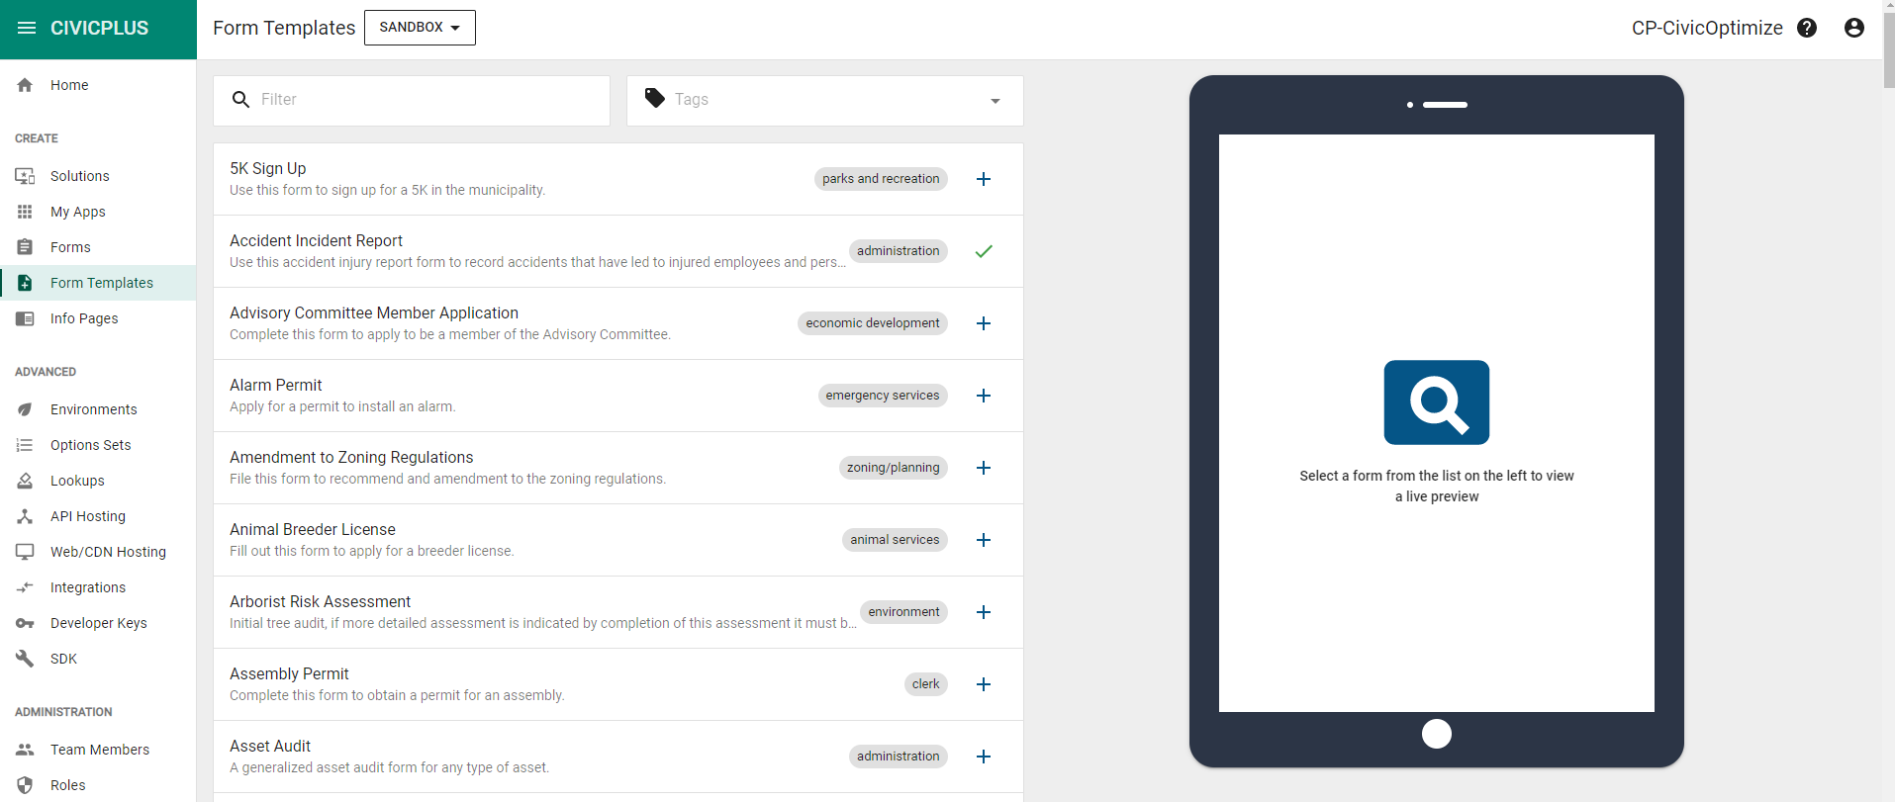The height and width of the screenshot is (802, 1895).
Task: Click the zoning/planning tag
Action: [x=894, y=468]
